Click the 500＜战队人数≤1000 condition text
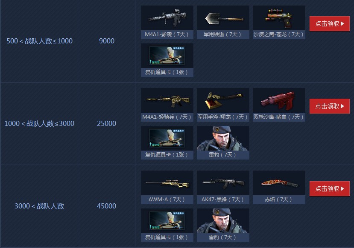Image resolution: width=354 pixels, height=248 pixels. (x=40, y=41)
